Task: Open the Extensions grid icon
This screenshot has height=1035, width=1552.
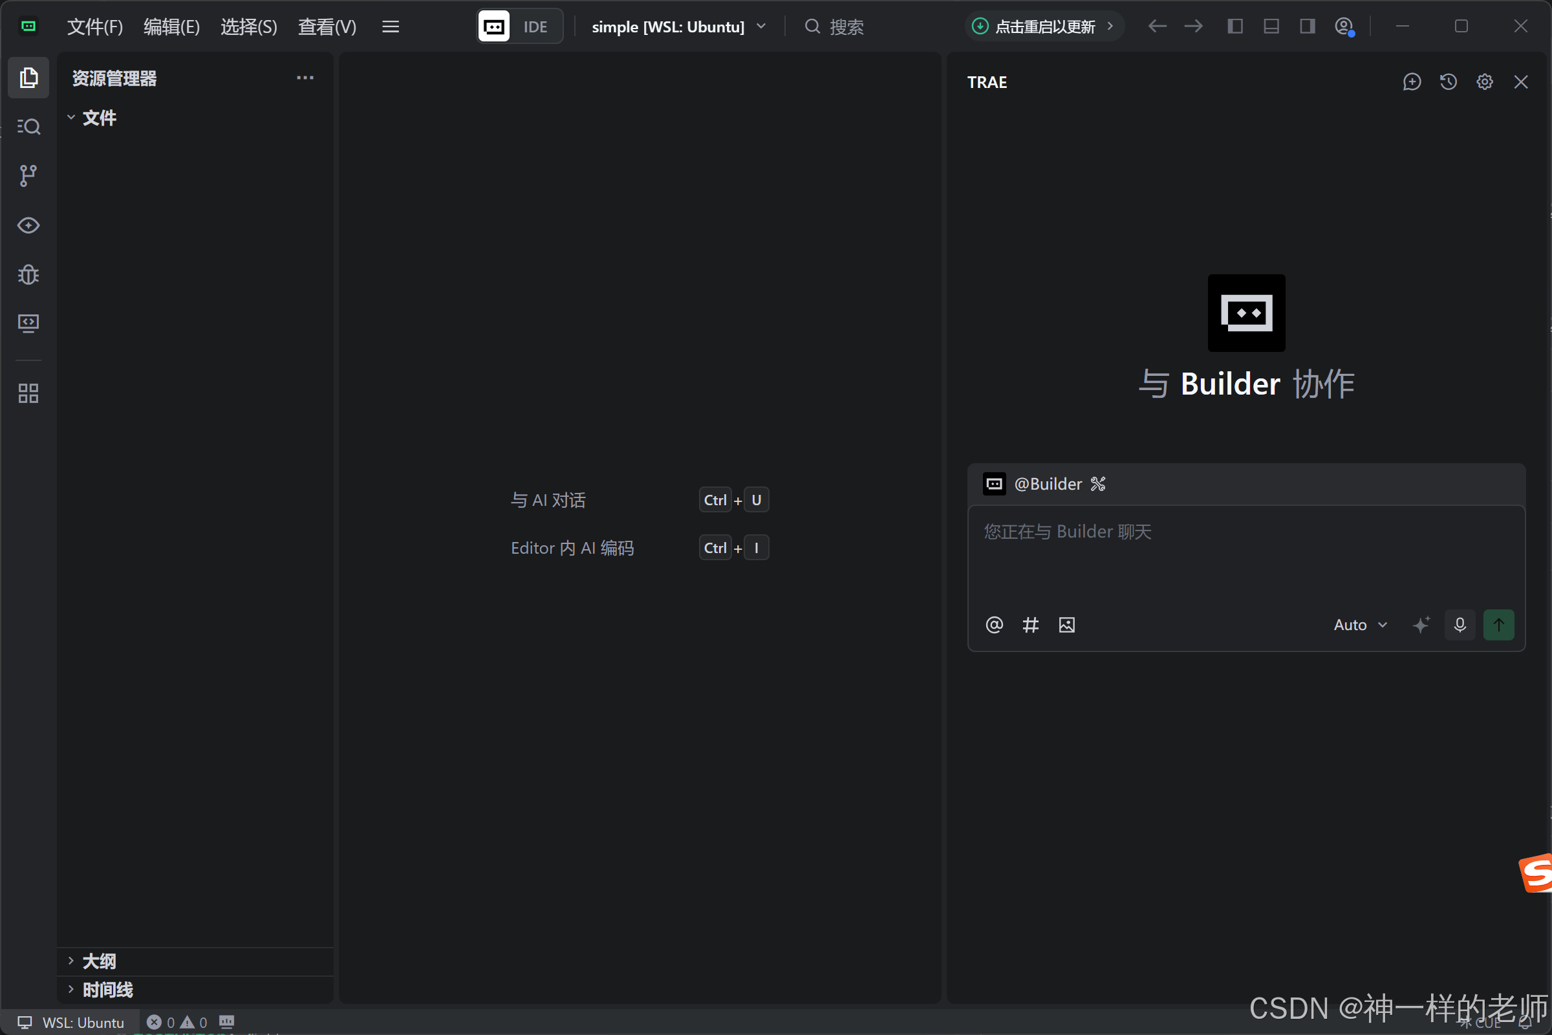Action: 28,393
